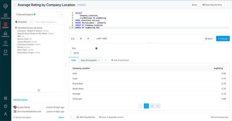232x121 pixels.
Task: Collapse the chocolate.flavors_of_cacao table
Action: [x=30, y=28]
